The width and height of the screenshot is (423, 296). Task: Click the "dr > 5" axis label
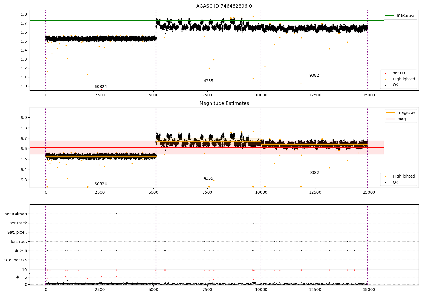(21, 251)
